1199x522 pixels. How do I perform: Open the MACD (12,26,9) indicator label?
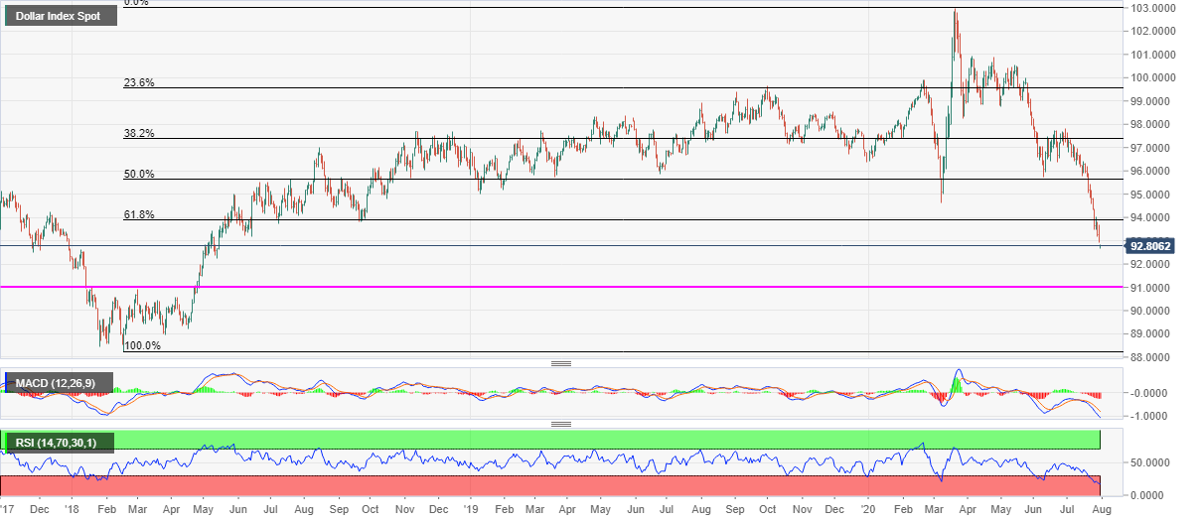[60, 383]
